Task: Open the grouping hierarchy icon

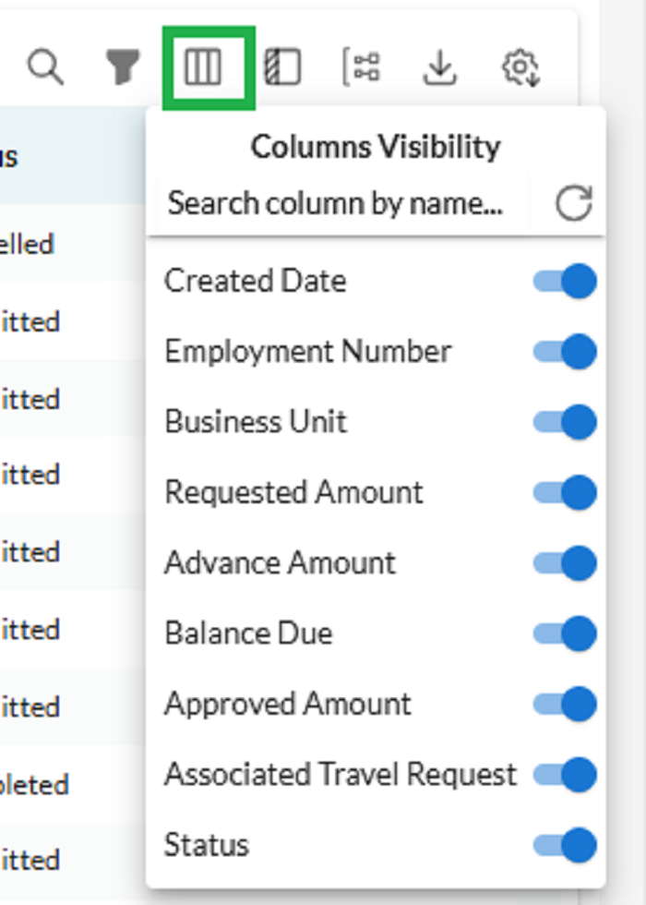Action: point(362,67)
